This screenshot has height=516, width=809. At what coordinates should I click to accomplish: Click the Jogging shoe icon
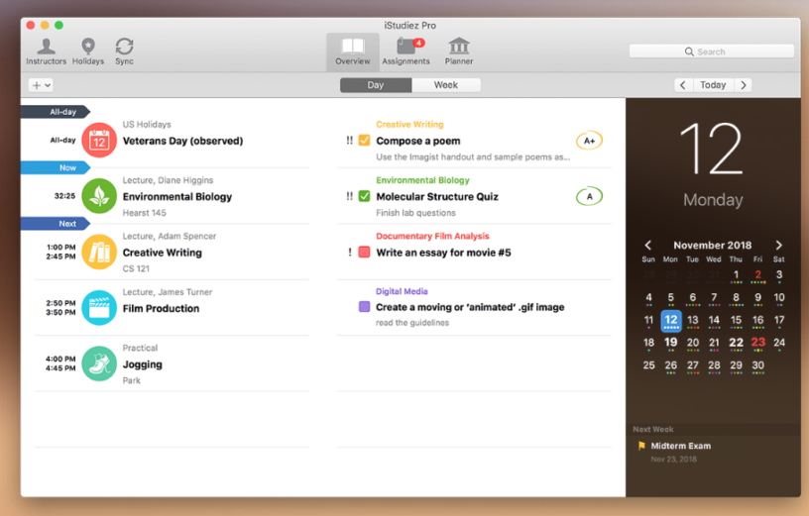[99, 363]
